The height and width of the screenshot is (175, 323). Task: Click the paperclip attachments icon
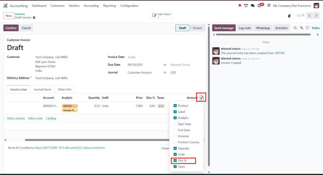301,28
